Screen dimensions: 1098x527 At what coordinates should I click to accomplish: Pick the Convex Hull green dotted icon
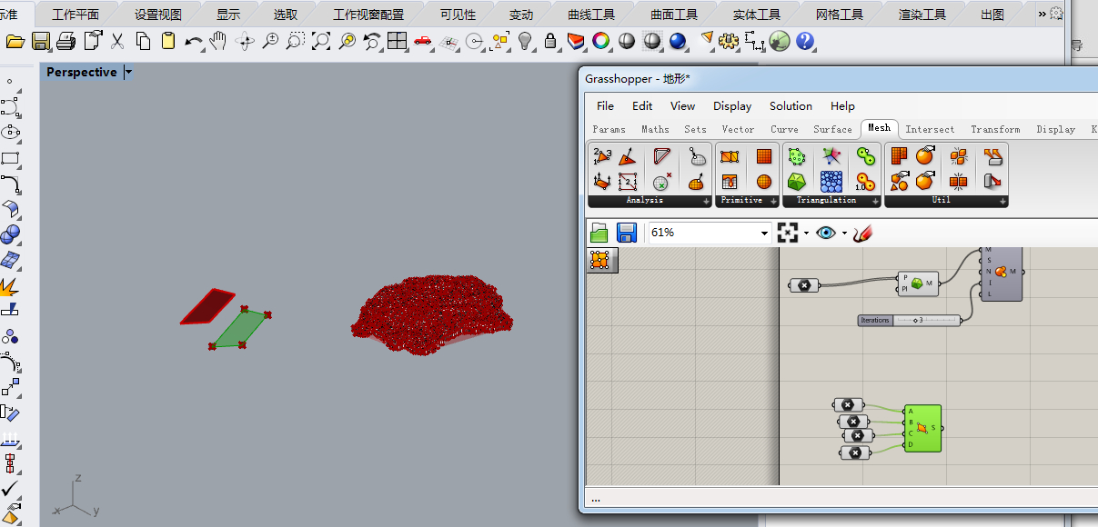(797, 156)
